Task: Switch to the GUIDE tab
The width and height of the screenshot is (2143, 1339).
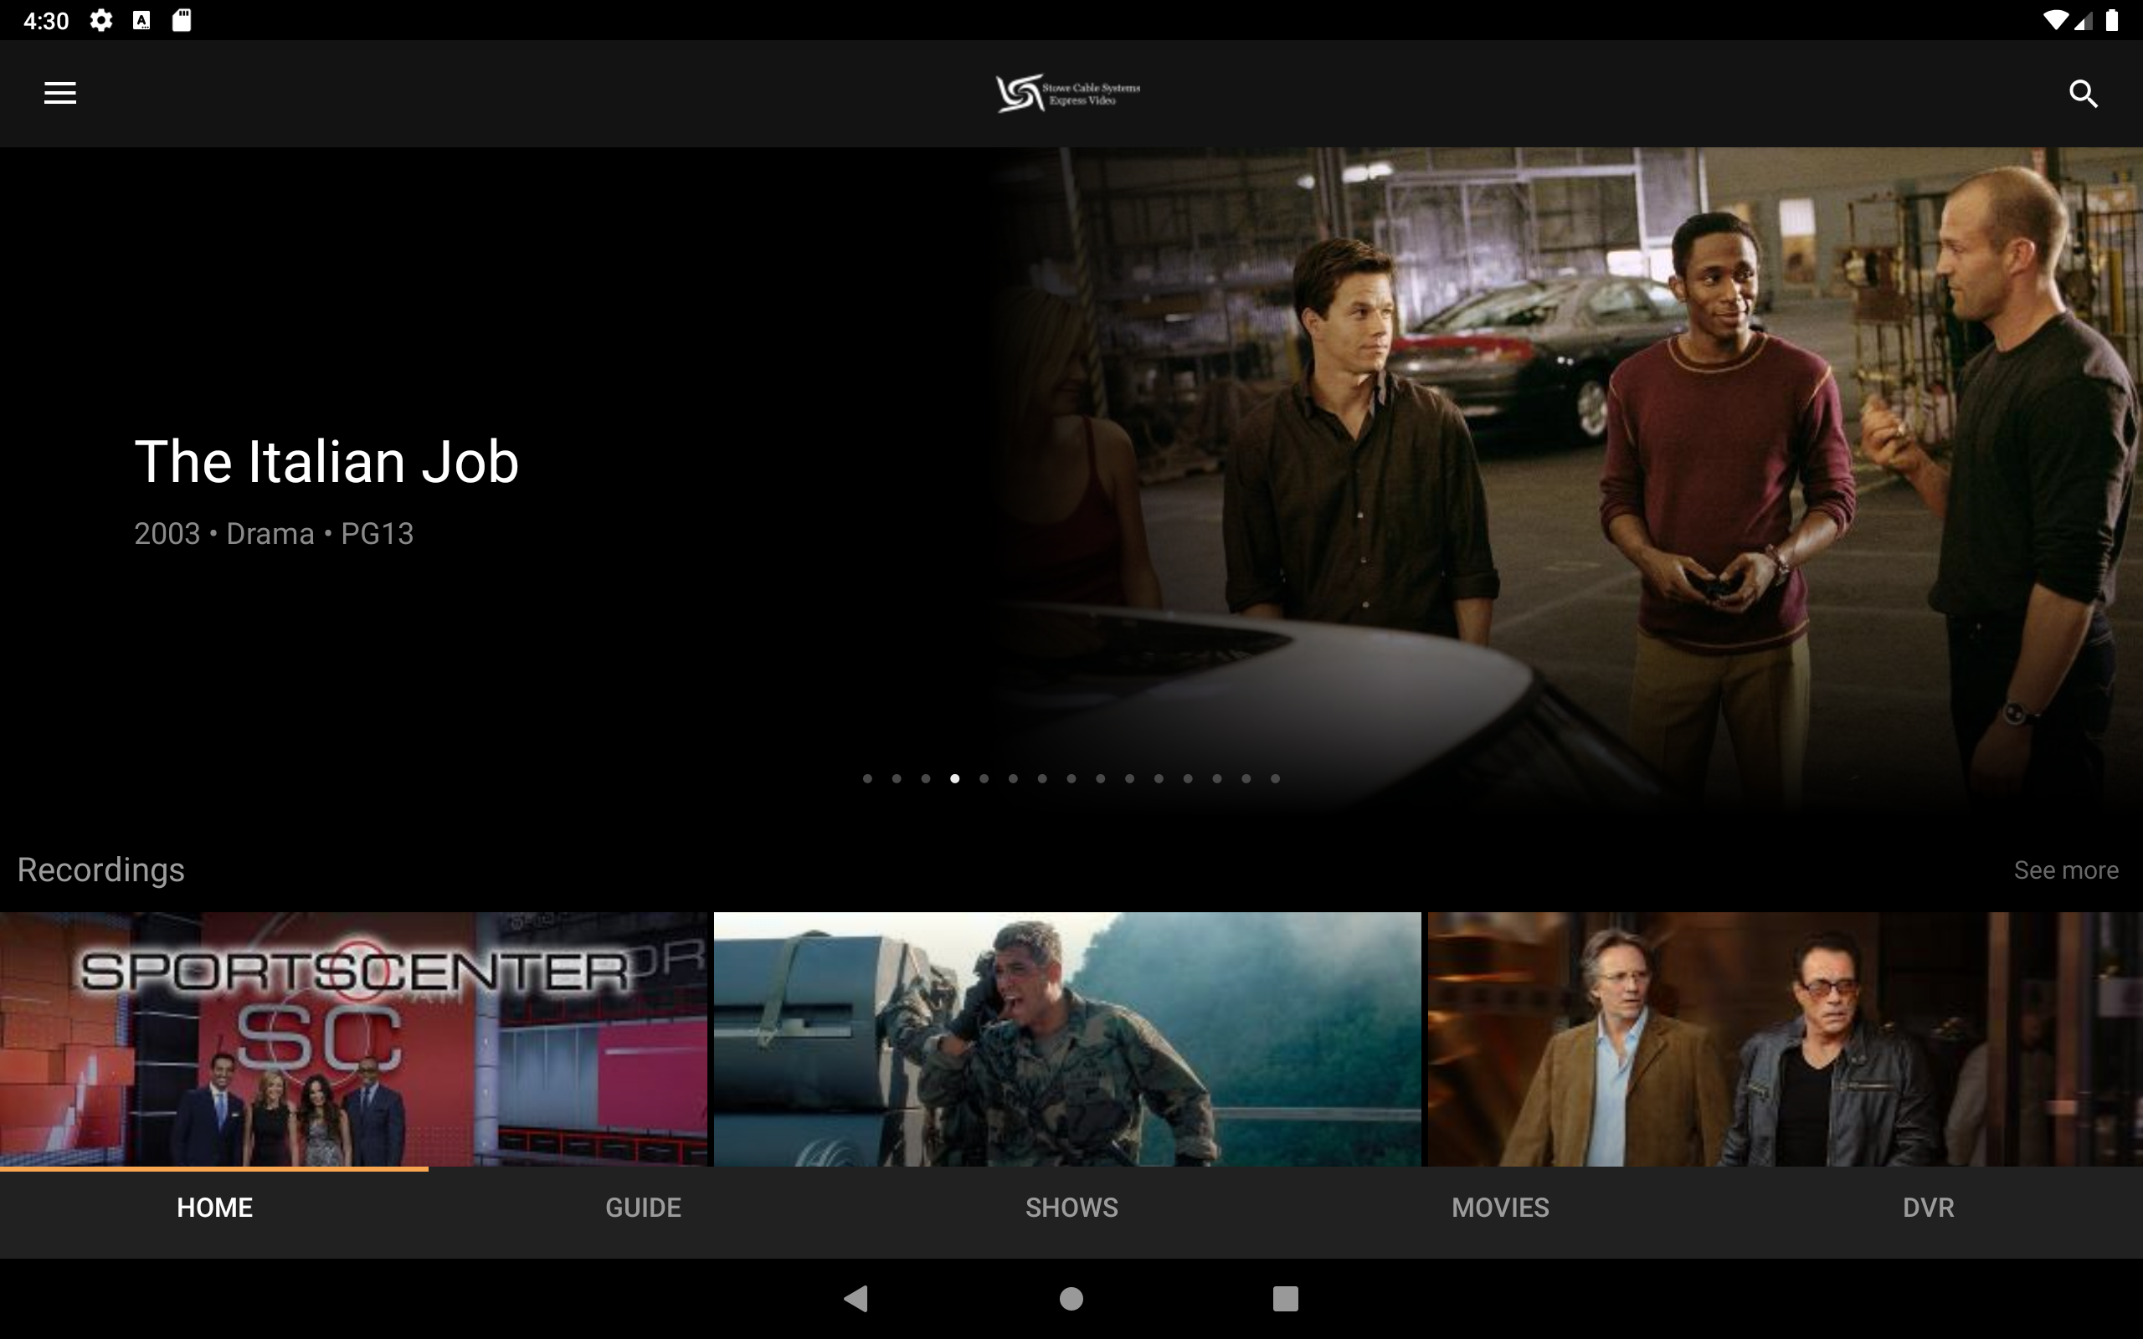Action: click(642, 1207)
